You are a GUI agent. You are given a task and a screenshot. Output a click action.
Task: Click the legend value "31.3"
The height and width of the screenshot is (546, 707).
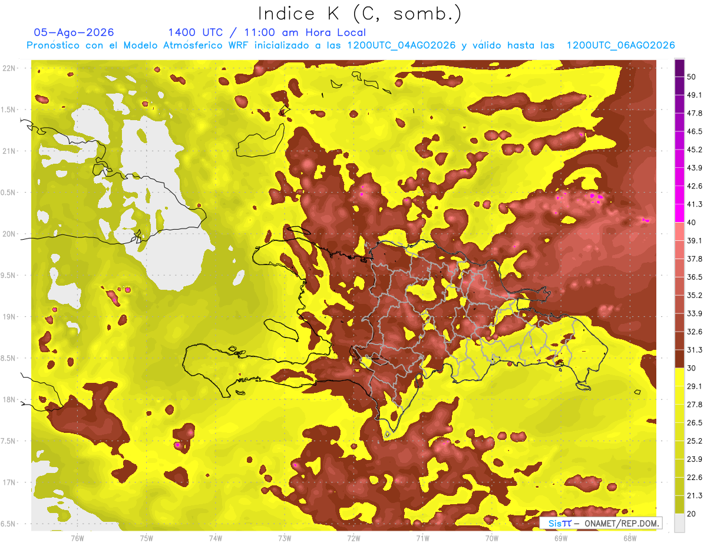(x=695, y=350)
